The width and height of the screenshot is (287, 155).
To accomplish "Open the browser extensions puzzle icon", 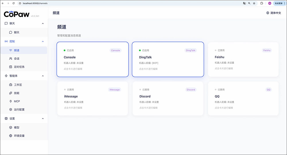I will [261, 3].
